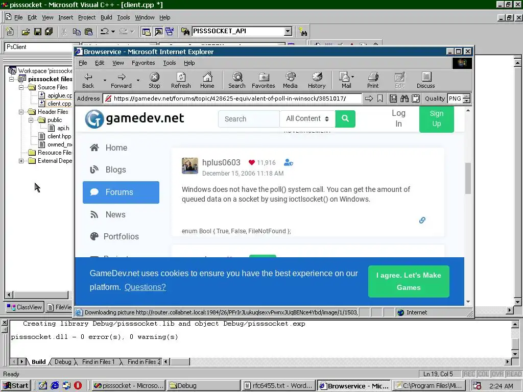This screenshot has height=392, width=523.
Task: Click the Save All stacked-disks icon
Action: [49, 32]
